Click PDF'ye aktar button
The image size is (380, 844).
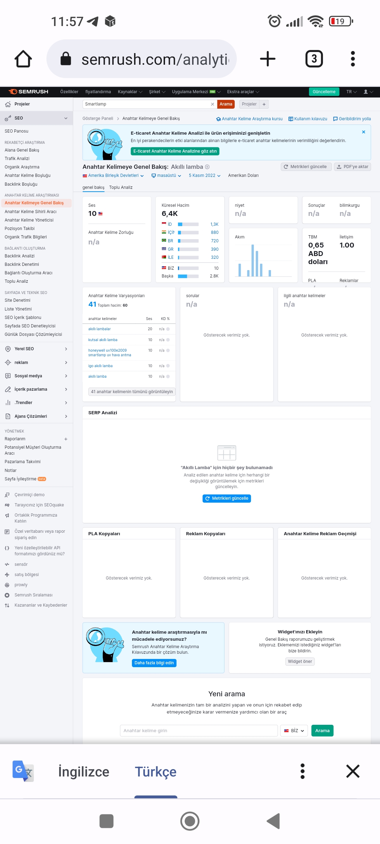point(353,167)
